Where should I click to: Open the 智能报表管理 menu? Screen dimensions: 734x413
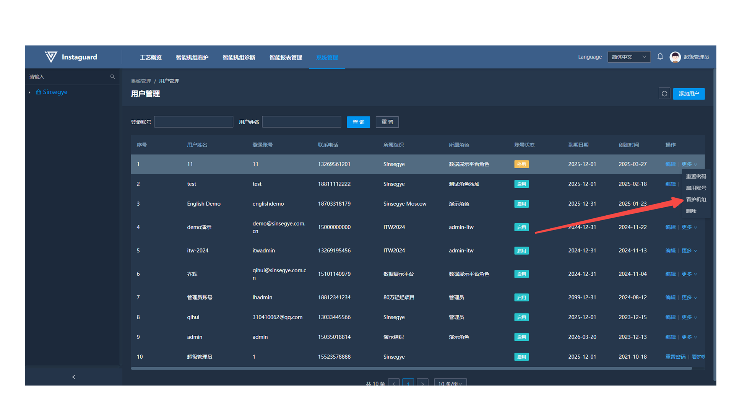286,57
